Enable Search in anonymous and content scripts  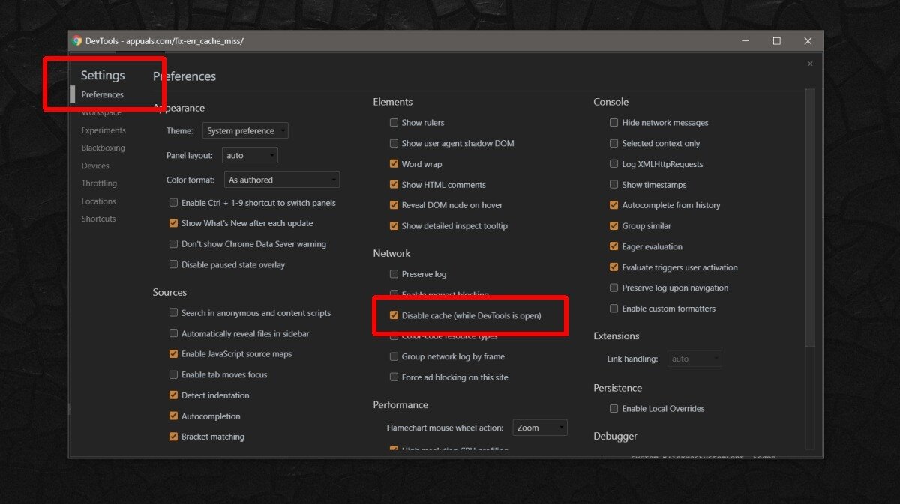tap(172, 312)
